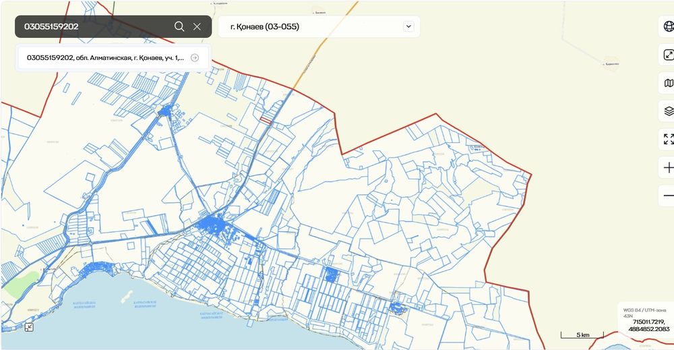Click the share/export icon
674x350 pixels.
point(668,55)
